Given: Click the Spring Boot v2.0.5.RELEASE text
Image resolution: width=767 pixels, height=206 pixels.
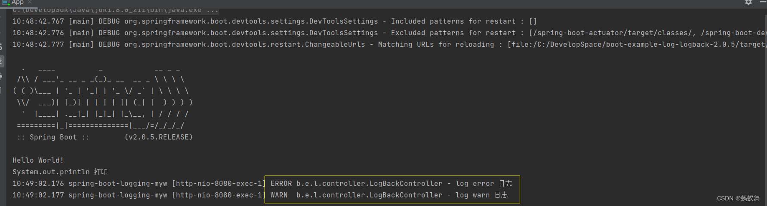Looking at the screenshot, I should (105, 137).
